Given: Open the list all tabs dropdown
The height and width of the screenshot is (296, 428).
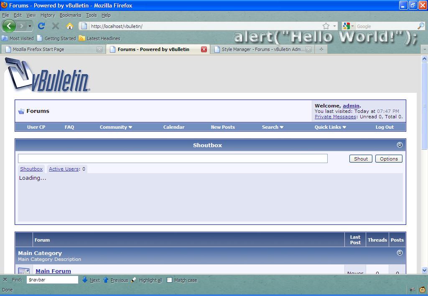Looking at the screenshot, I should tap(425, 49).
